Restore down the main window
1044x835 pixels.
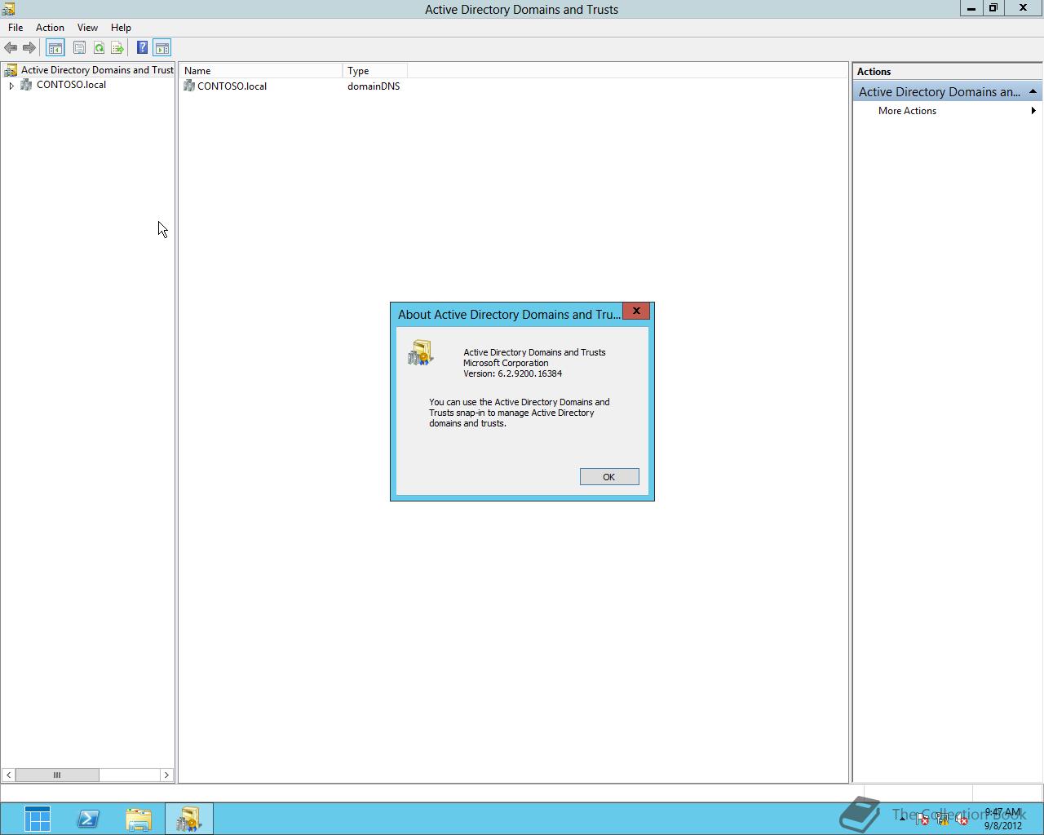click(993, 8)
